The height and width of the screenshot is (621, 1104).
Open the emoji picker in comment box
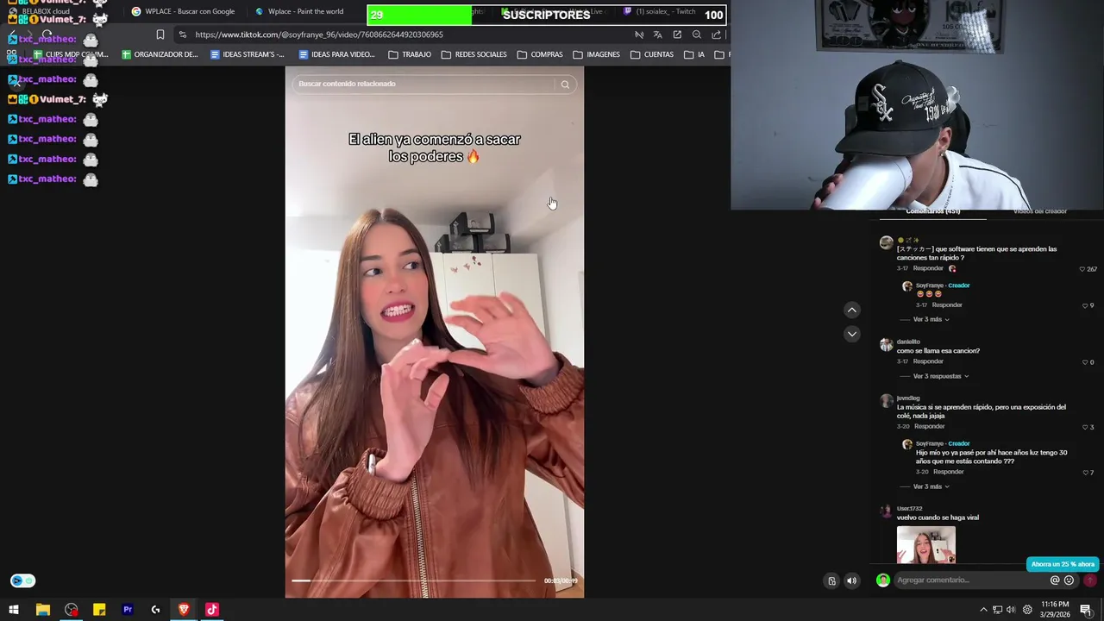[x=1069, y=580]
